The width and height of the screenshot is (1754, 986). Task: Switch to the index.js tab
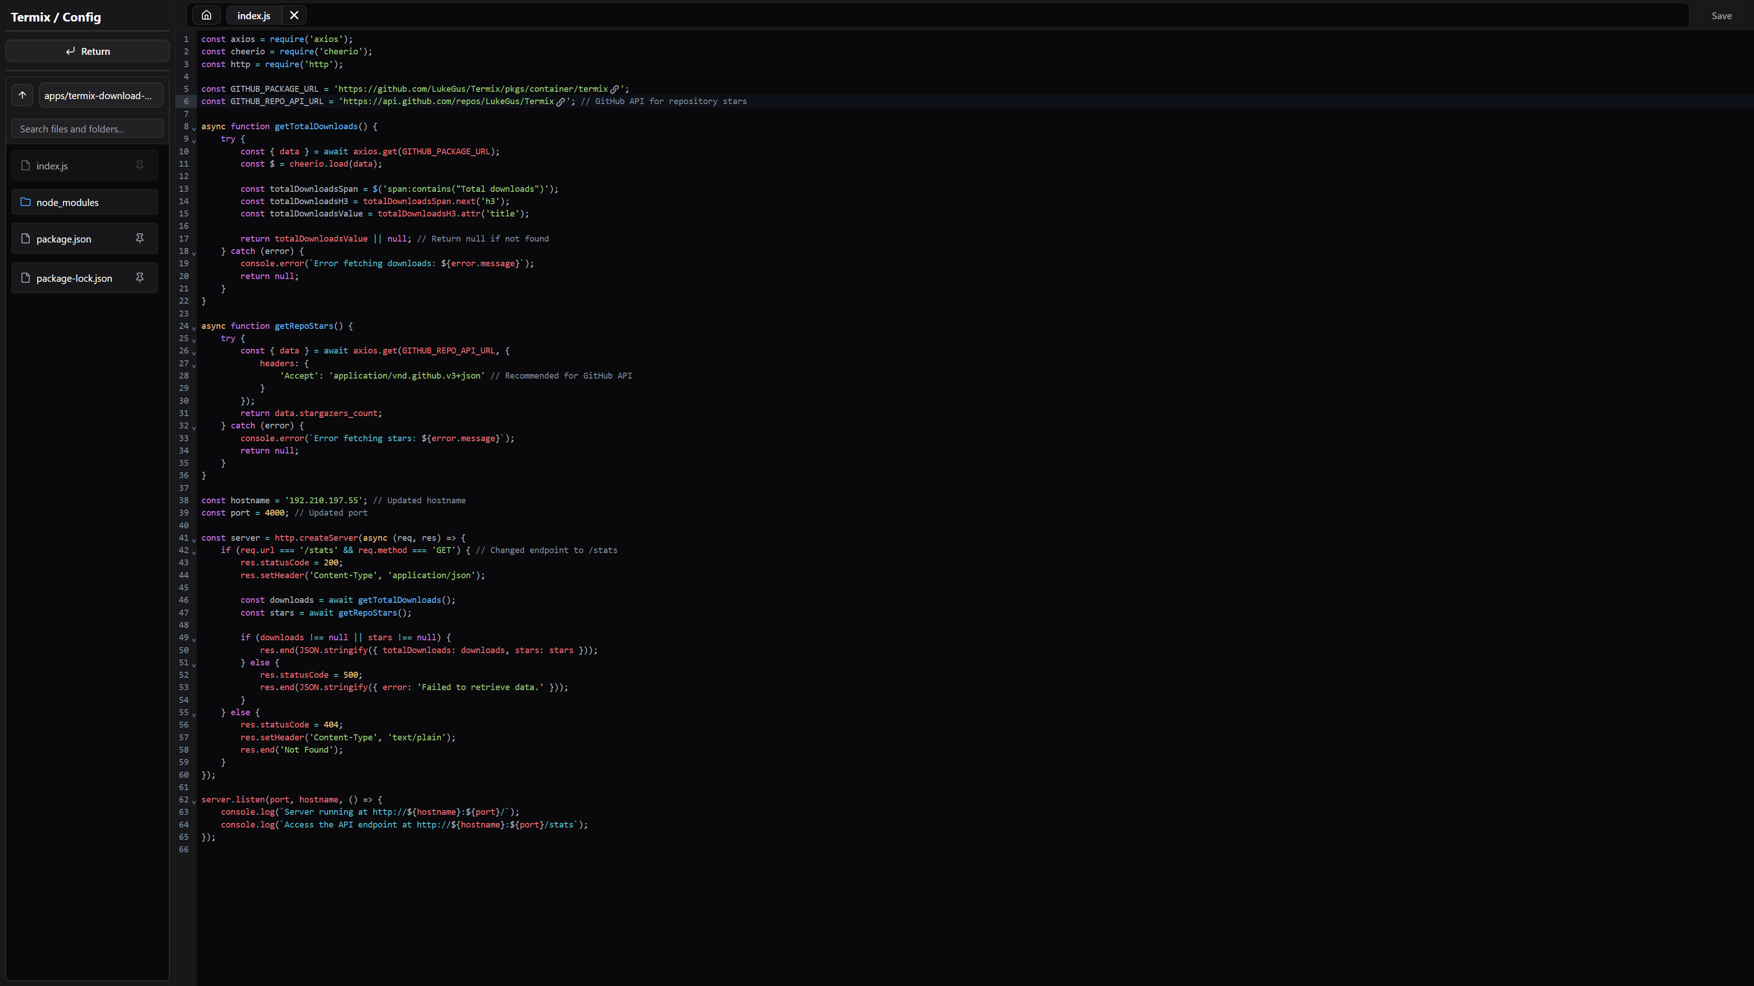pyautogui.click(x=253, y=15)
